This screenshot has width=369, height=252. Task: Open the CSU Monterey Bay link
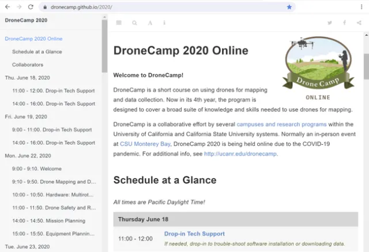pos(145,144)
